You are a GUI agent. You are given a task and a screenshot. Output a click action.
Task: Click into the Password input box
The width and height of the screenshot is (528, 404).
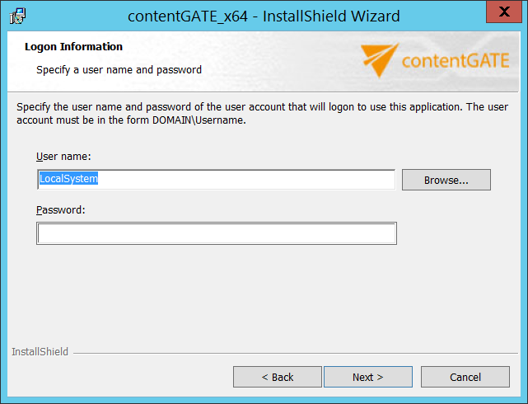tap(216, 234)
